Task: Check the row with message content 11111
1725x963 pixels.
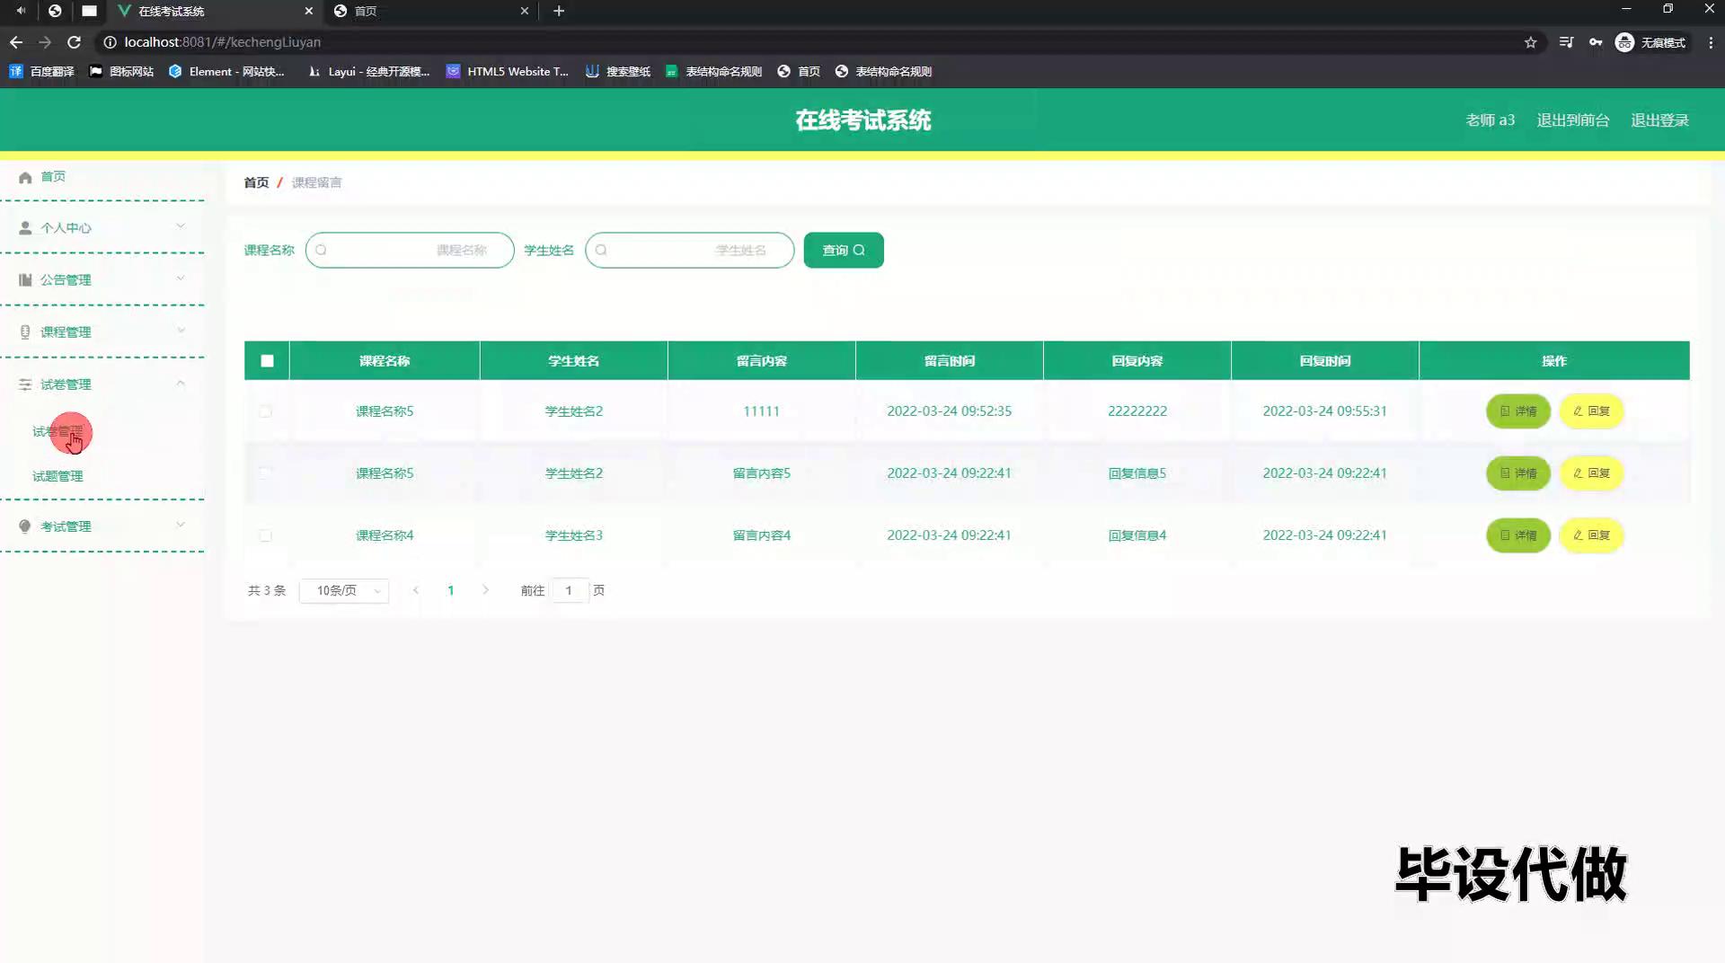Action: [x=265, y=411]
